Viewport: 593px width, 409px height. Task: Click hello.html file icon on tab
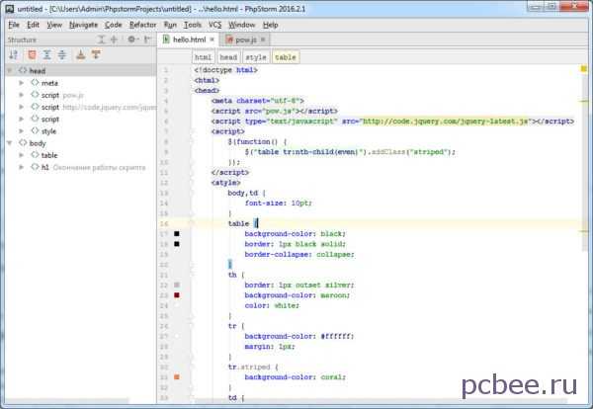click(x=166, y=40)
